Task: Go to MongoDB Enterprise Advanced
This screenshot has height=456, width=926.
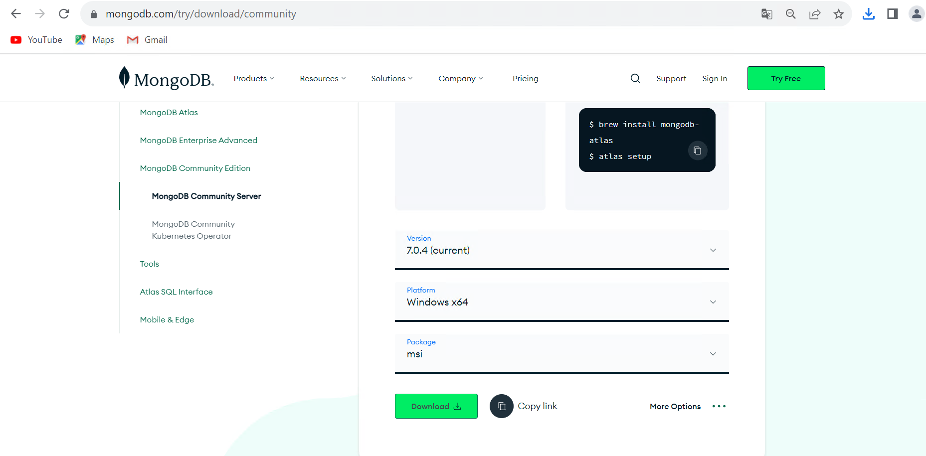Action: pyautogui.click(x=198, y=141)
